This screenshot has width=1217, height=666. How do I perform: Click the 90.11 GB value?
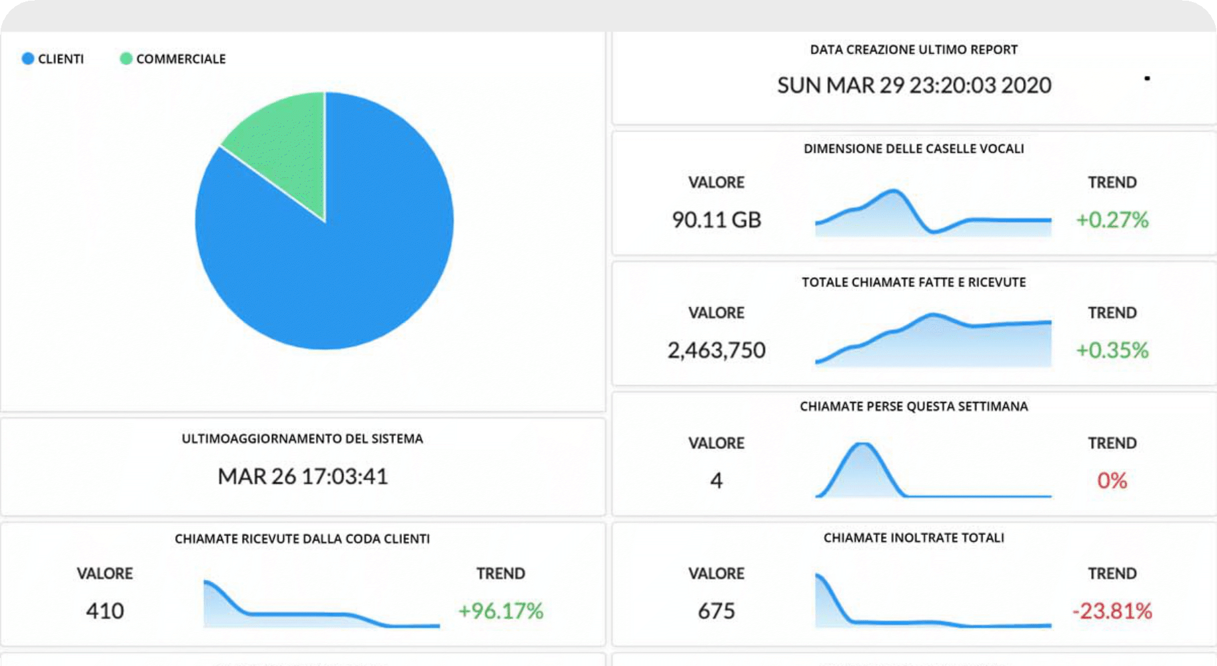pos(716,220)
